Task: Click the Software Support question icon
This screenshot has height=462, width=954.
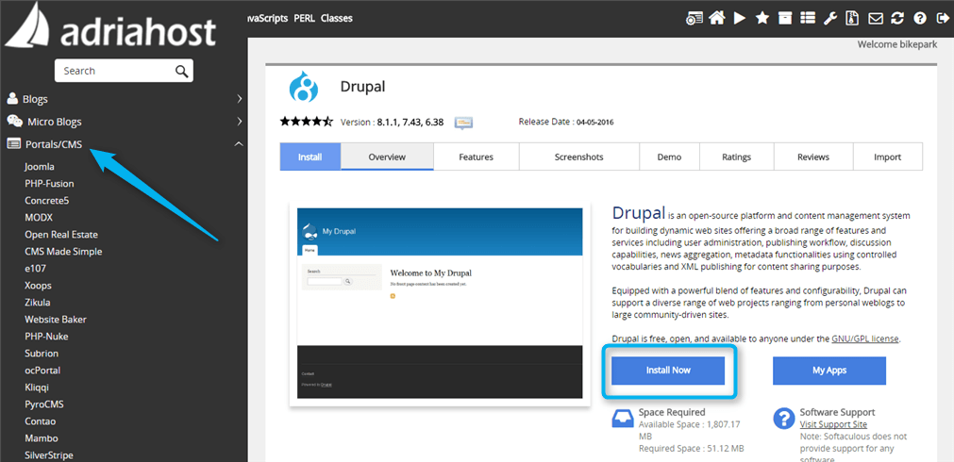Action: point(783,419)
